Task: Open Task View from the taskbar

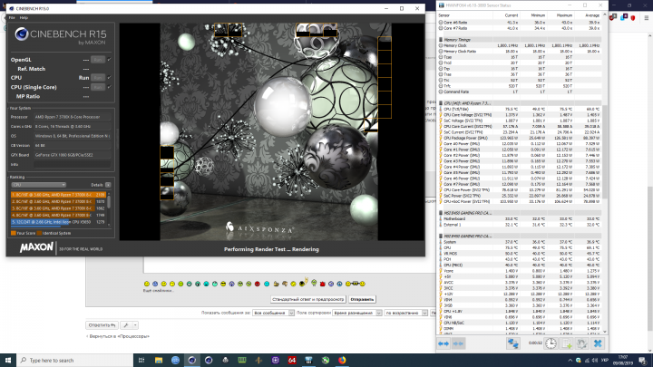Action: pyautogui.click(x=141, y=360)
